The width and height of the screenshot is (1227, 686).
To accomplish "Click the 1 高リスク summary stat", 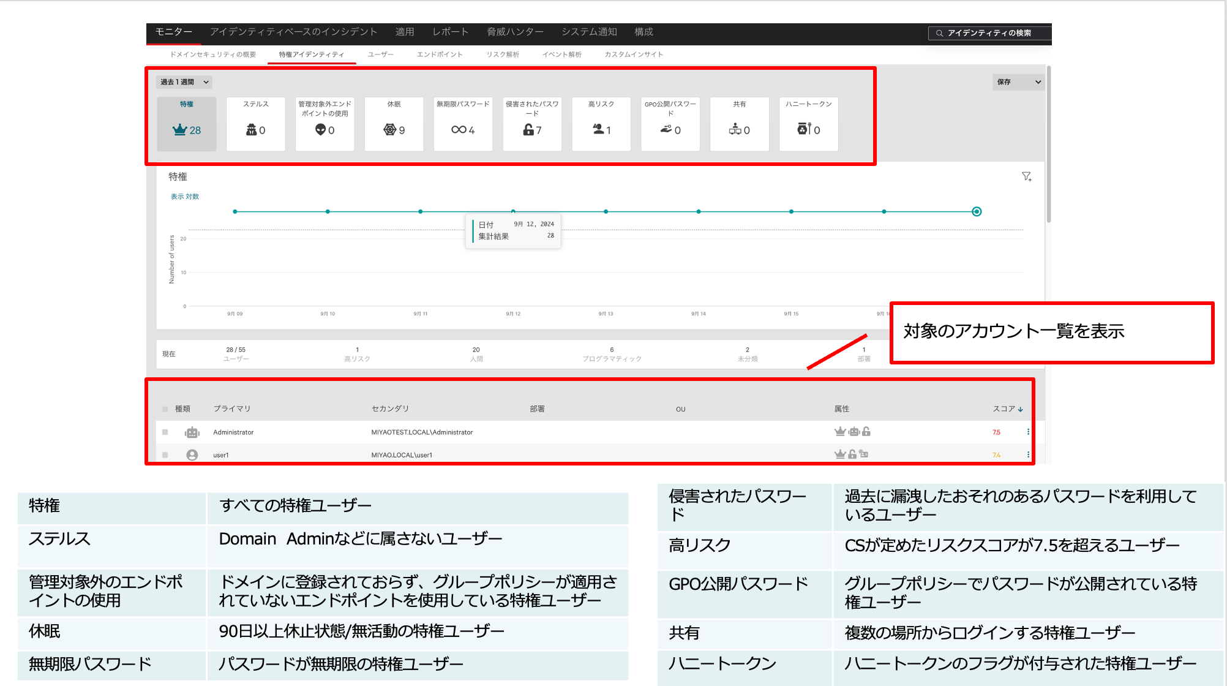I will tap(357, 354).
